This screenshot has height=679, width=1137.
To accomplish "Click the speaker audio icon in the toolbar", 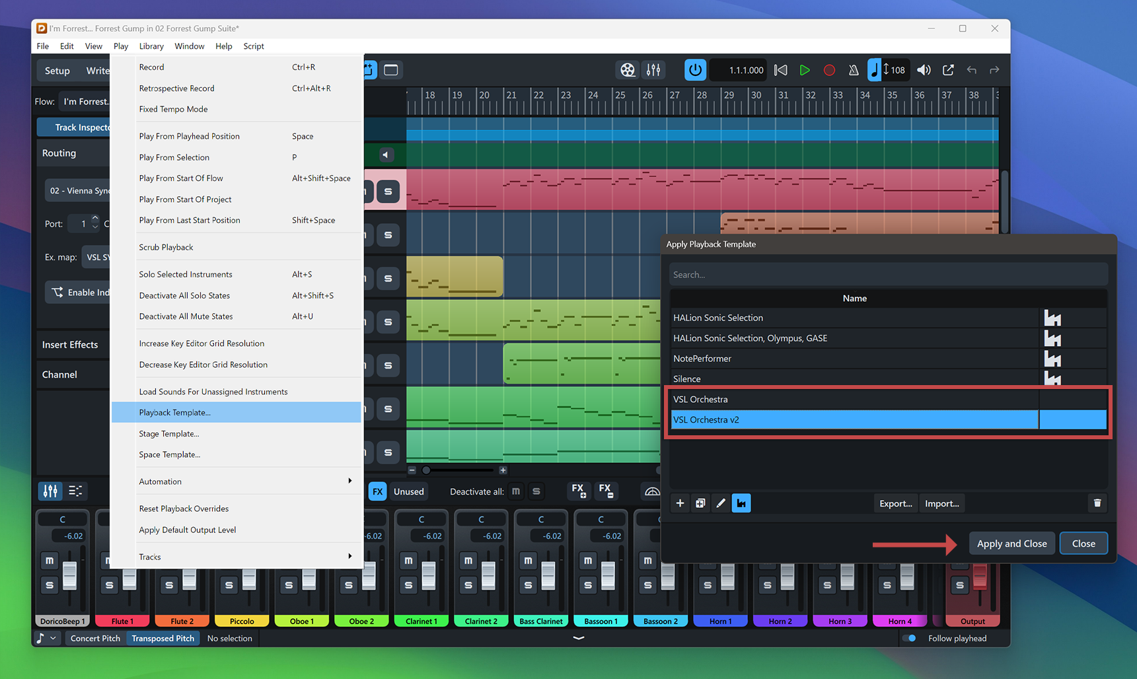I will point(924,70).
